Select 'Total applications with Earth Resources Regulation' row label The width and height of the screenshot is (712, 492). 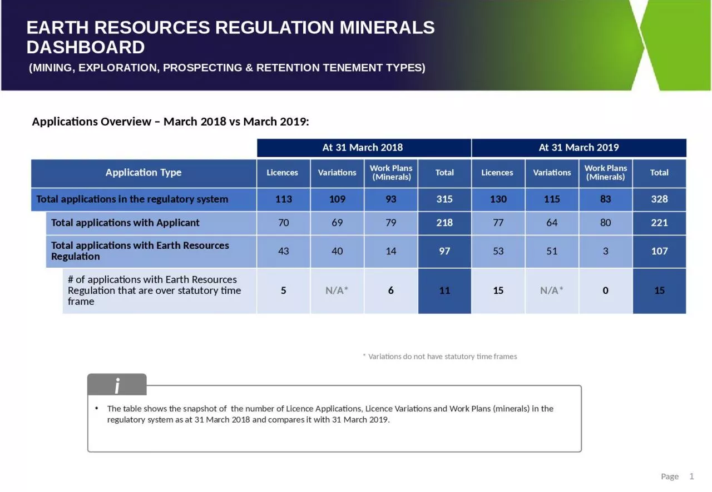151,251
